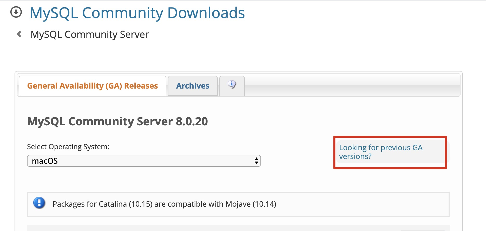Select the General Availability (GA) Releases tab

click(x=93, y=86)
